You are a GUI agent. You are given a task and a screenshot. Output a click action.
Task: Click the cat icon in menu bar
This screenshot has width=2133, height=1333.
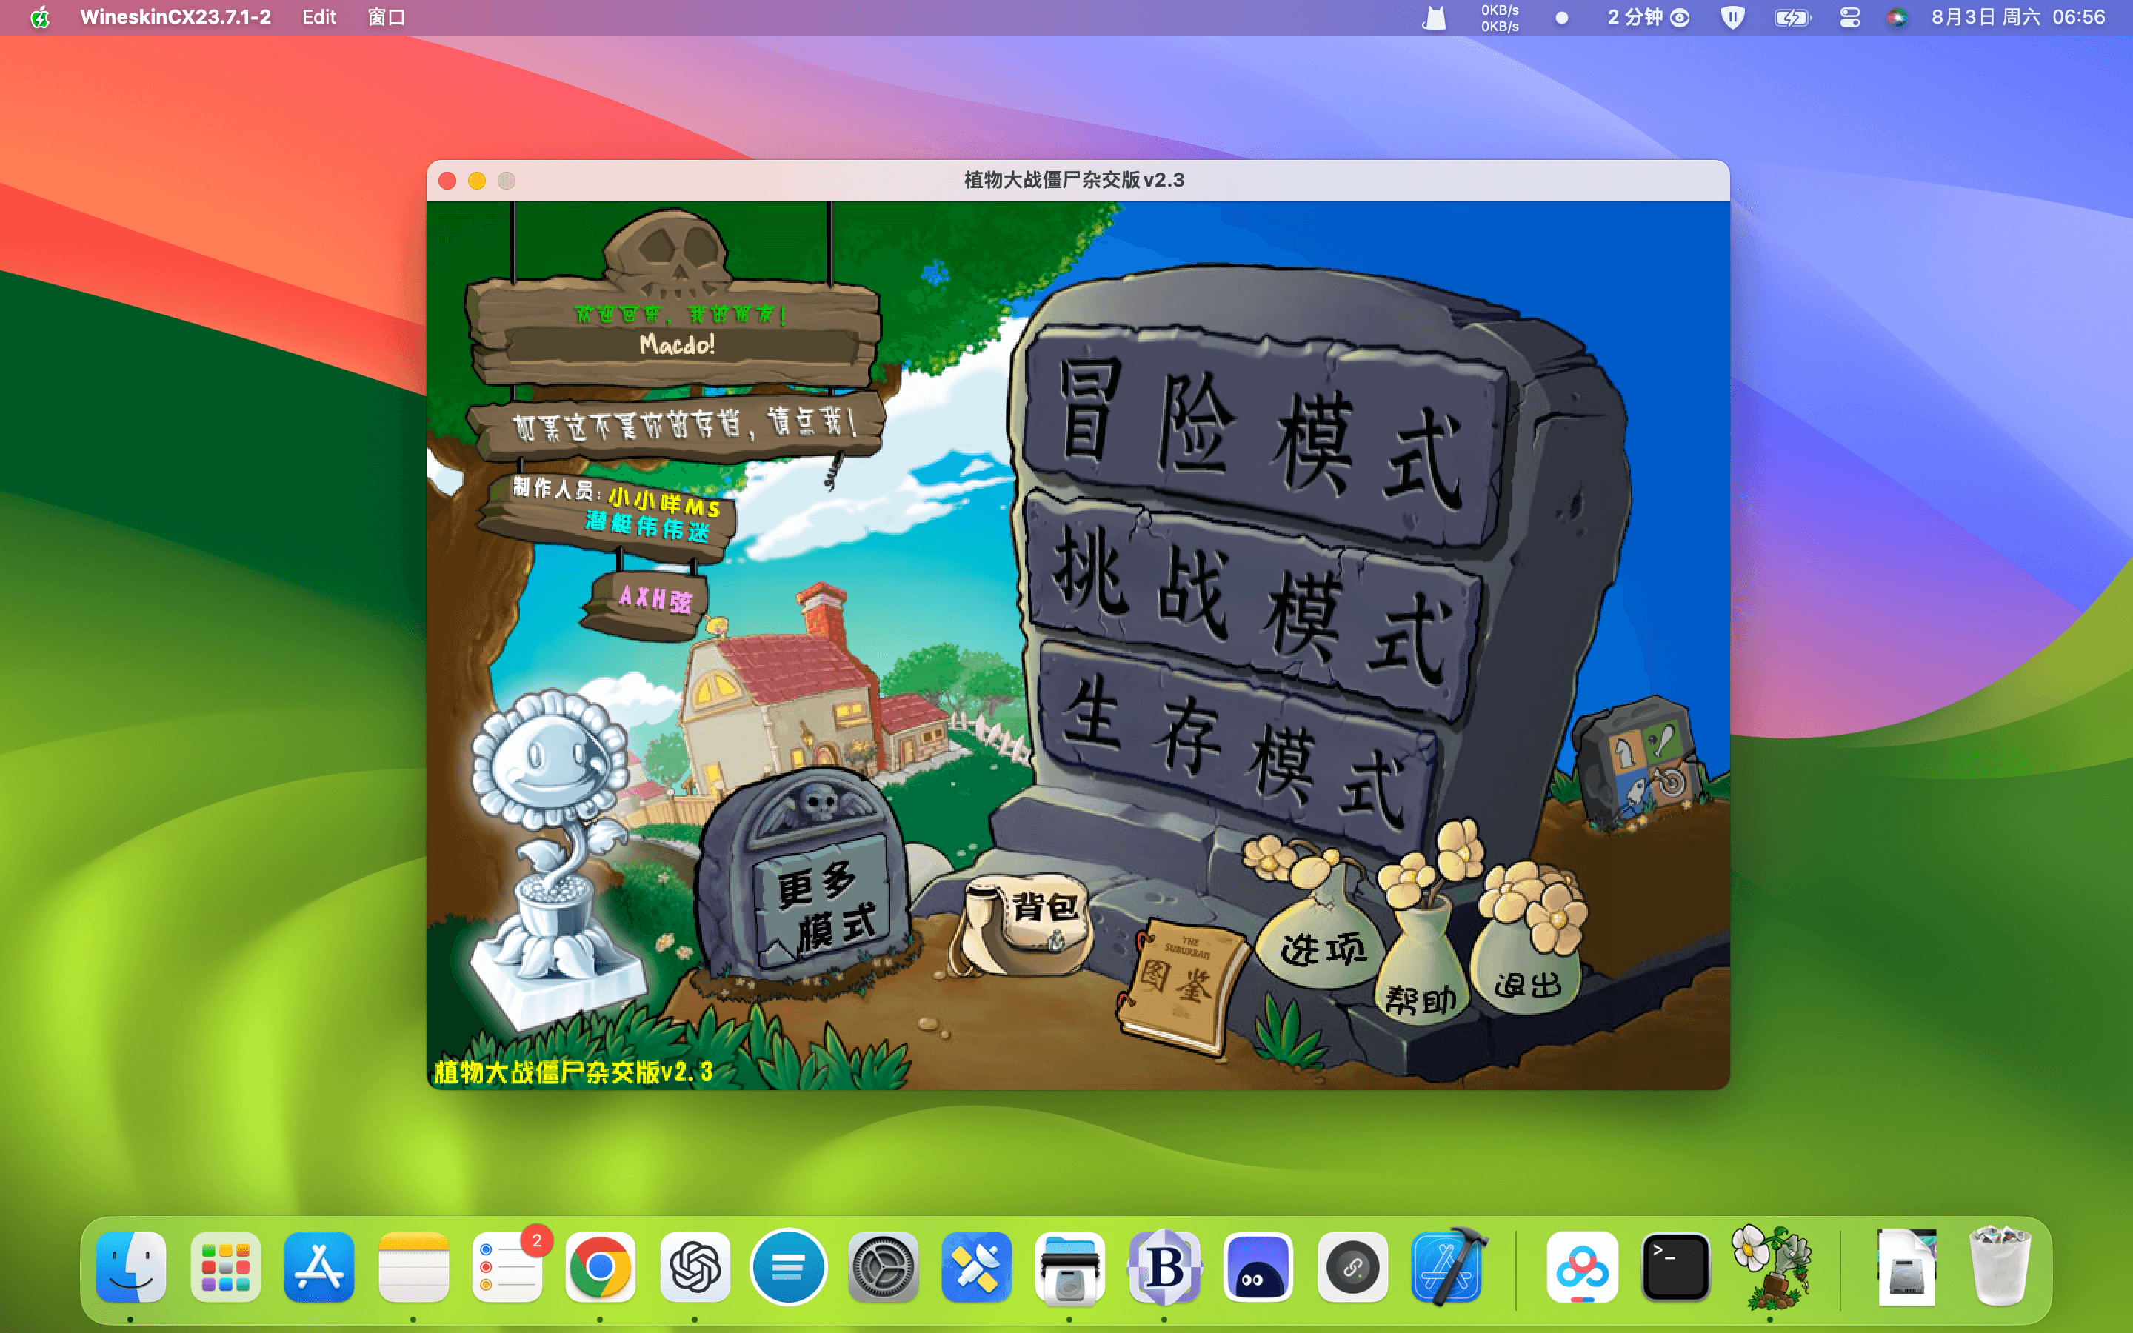[x=1435, y=17]
